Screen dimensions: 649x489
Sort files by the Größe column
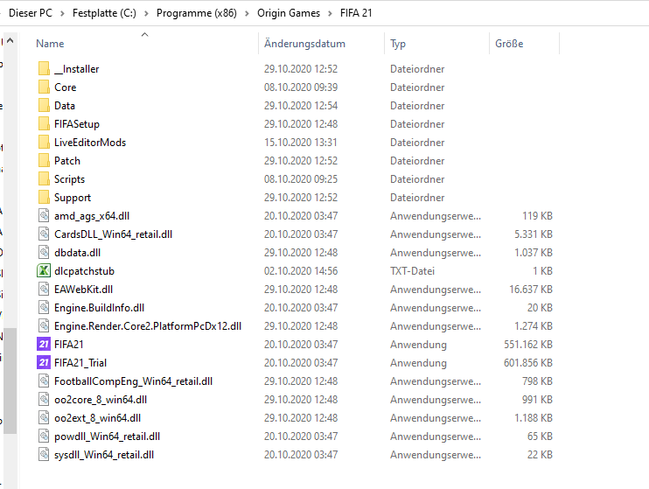pyautogui.click(x=509, y=44)
